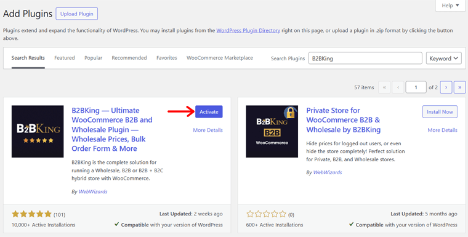
Task: Click the 600+ Active Installations text
Action: (x=275, y=225)
